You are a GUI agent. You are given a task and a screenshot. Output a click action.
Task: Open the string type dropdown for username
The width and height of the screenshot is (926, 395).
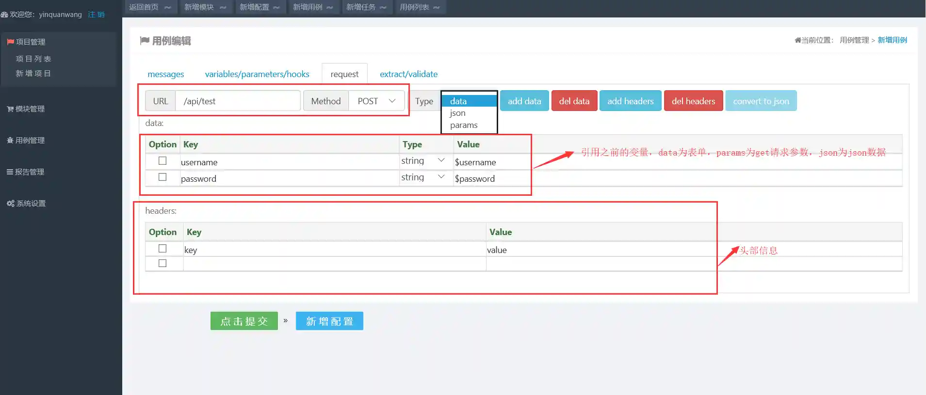coord(423,161)
